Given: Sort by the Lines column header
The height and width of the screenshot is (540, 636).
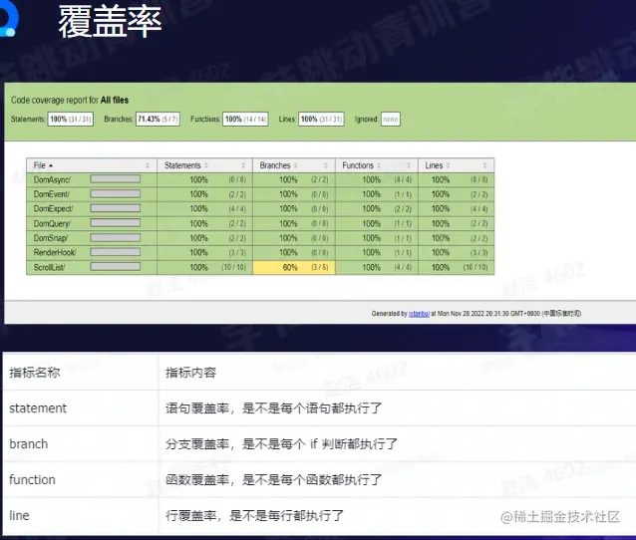Looking at the screenshot, I should pos(456,165).
